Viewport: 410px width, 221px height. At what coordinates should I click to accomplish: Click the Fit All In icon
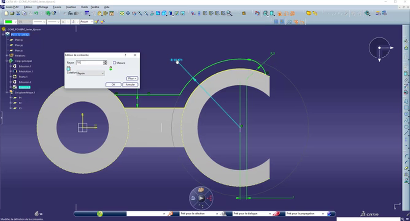[x=122, y=13]
